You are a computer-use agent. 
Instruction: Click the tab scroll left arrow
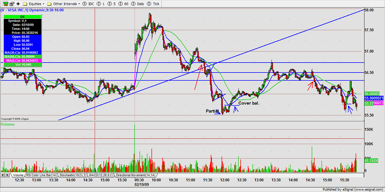[x=2, y=175]
